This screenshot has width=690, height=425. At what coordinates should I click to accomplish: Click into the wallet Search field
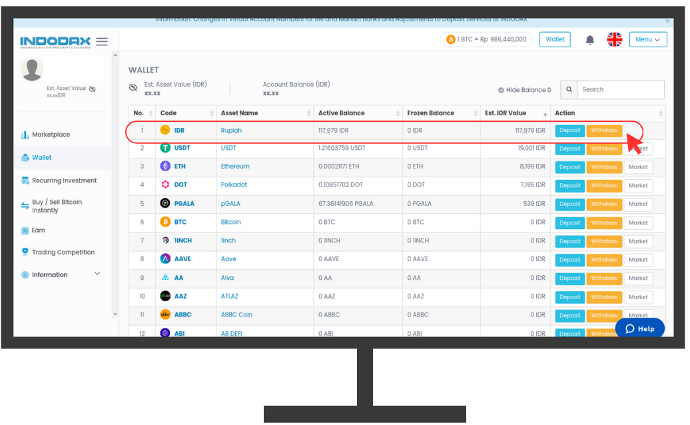click(x=619, y=90)
